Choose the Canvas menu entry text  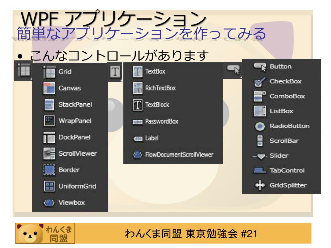[x=70, y=88]
